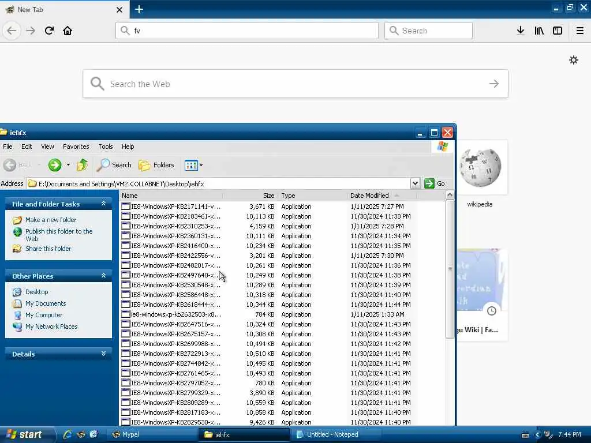Submit web search arrow button
Image resolution: width=591 pixels, height=443 pixels.
[x=494, y=84]
